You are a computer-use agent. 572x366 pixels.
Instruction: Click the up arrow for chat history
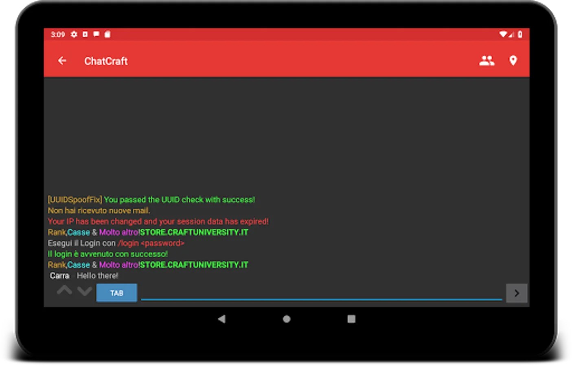coord(64,291)
